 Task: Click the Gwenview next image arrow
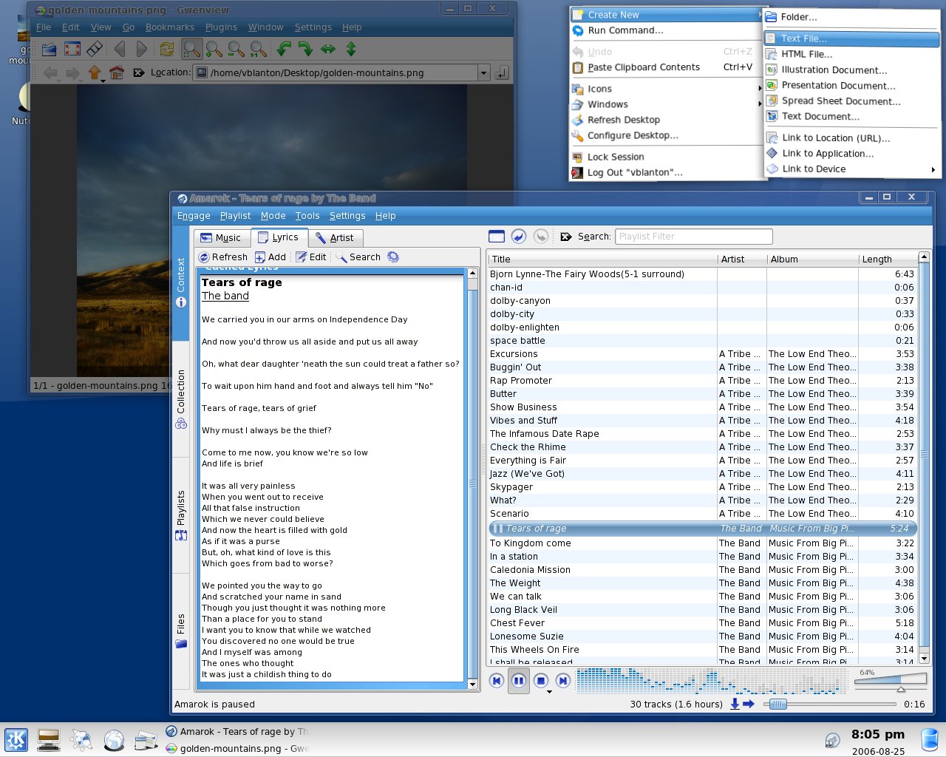click(142, 50)
